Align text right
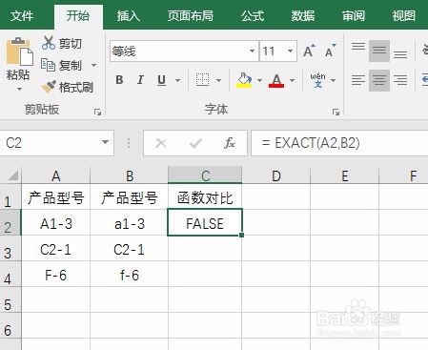 (x=400, y=80)
